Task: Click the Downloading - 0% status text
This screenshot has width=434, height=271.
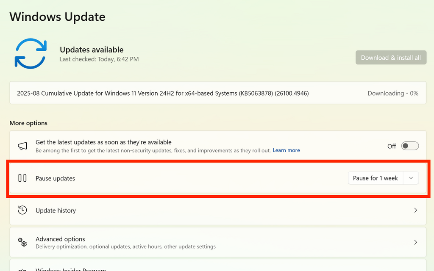Action: pyautogui.click(x=393, y=94)
